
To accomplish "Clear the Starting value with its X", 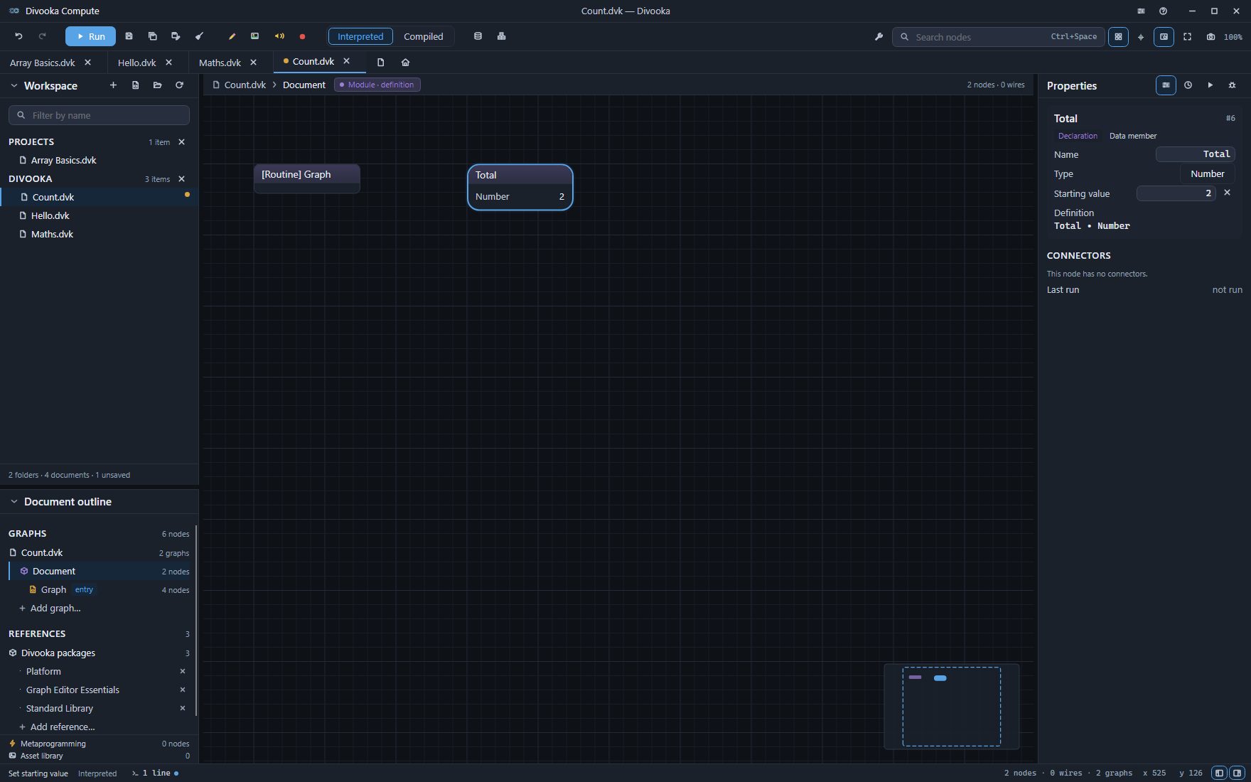I will 1227,193.
